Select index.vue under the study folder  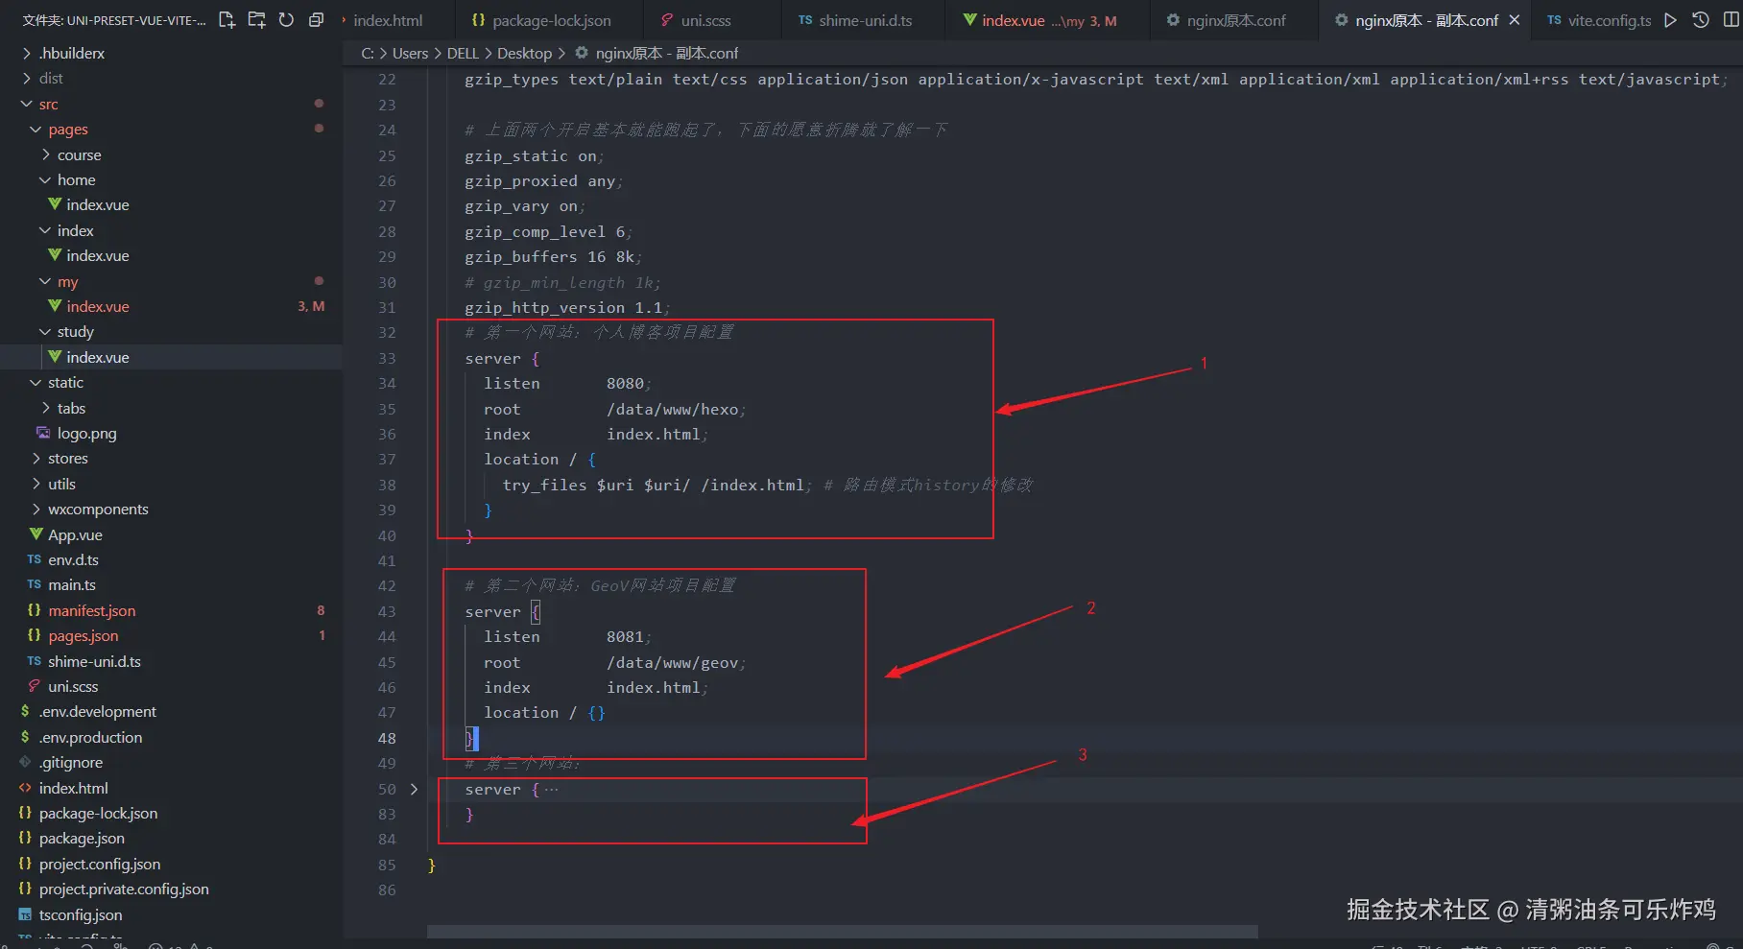(x=97, y=357)
